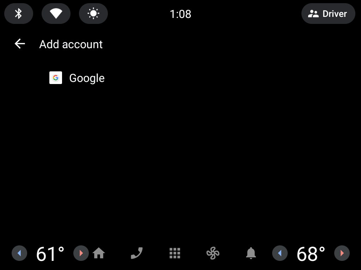
Task: Show notifications with bell icon
Action: click(x=251, y=253)
